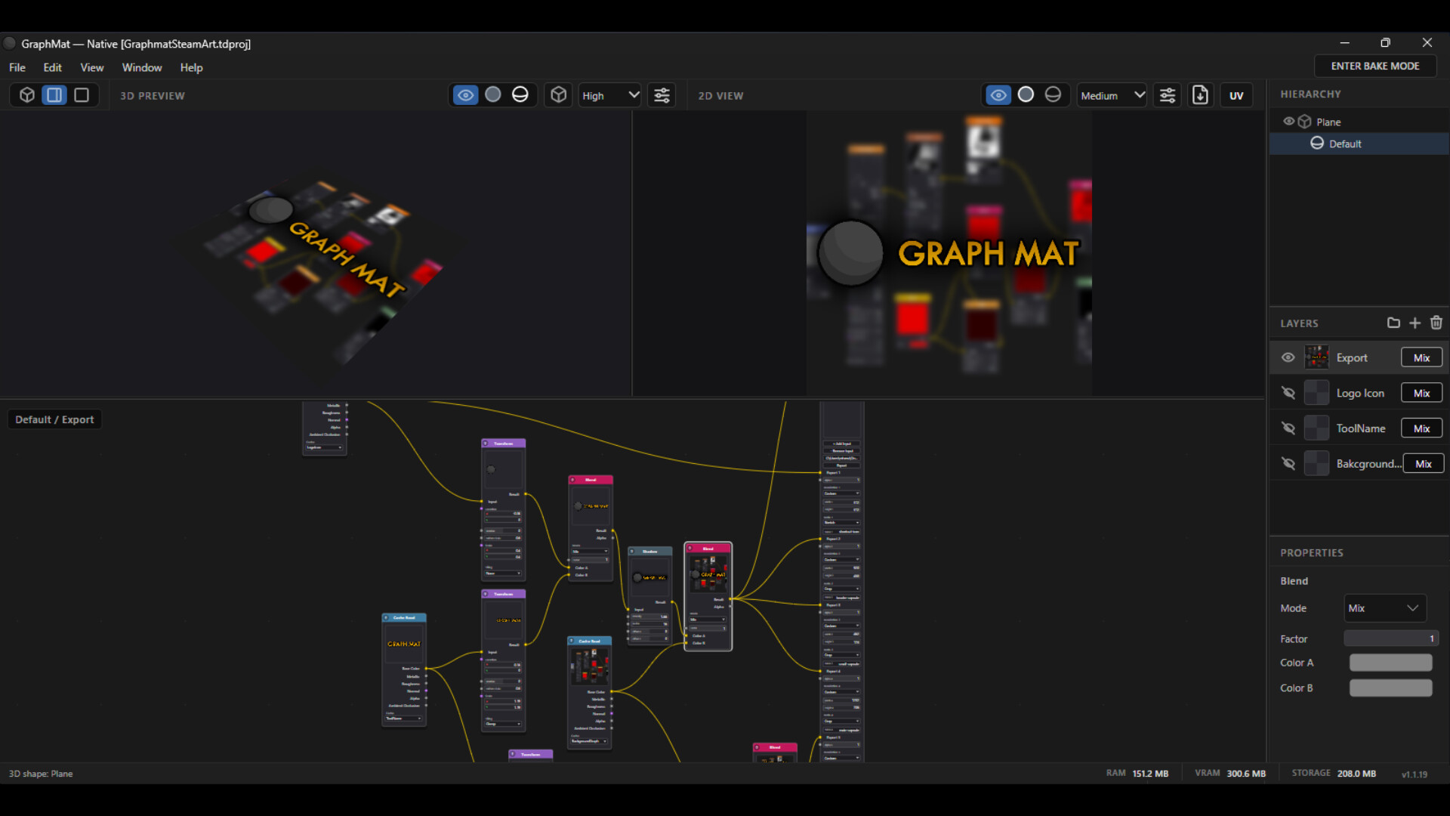Screen dimensions: 1450x816
Task: Click the GraphMat app icon in title bar
Action: 11,44
